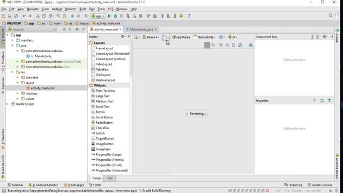
Task: Click the Find magnifier icon in toolbar
Action: click(x=58, y=16)
